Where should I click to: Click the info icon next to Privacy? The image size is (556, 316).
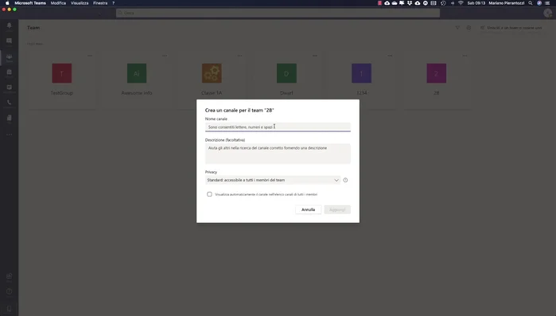345,180
